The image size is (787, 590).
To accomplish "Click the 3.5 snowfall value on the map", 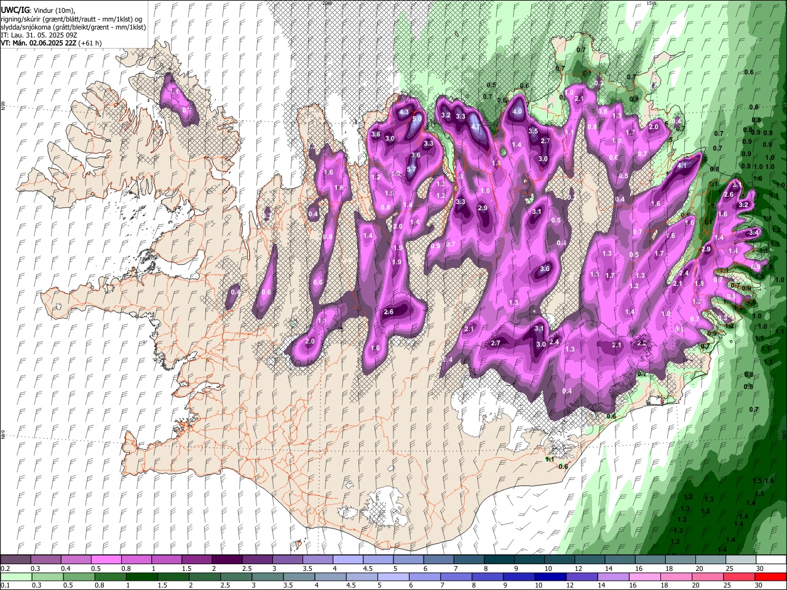I will [533, 131].
